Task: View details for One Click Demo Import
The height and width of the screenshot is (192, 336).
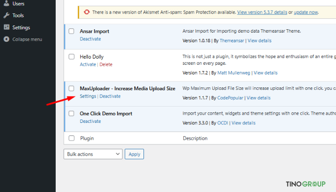Action: click(243, 123)
